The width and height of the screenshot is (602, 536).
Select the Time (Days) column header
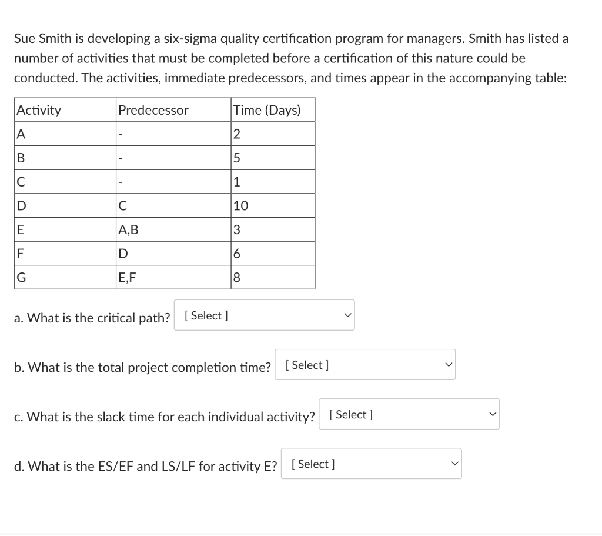[x=267, y=110]
